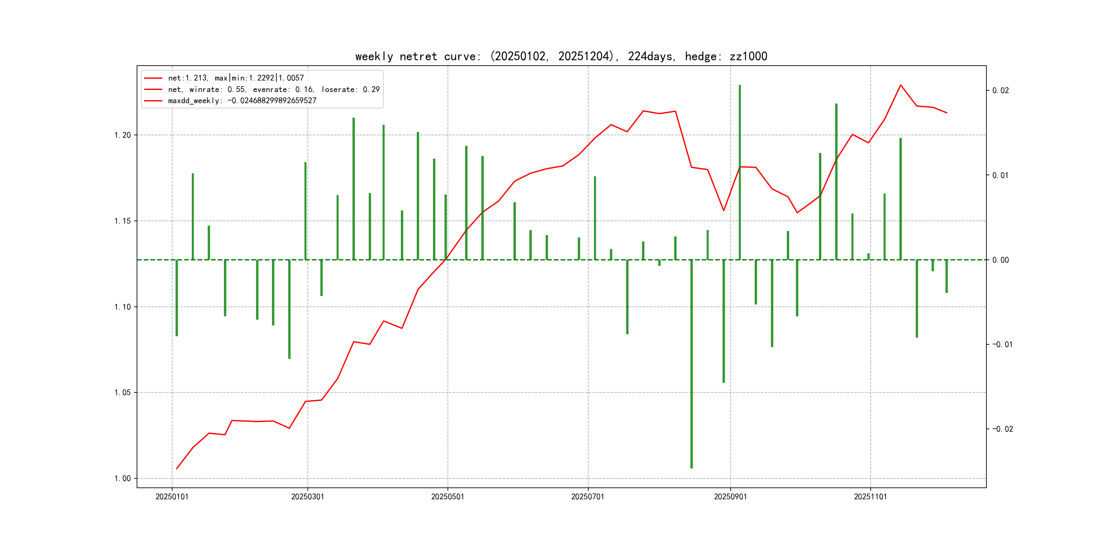The image size is (1096, 548).
Task: Click the 0.00 right y-axis tick label
Action: coord(1000,260)
